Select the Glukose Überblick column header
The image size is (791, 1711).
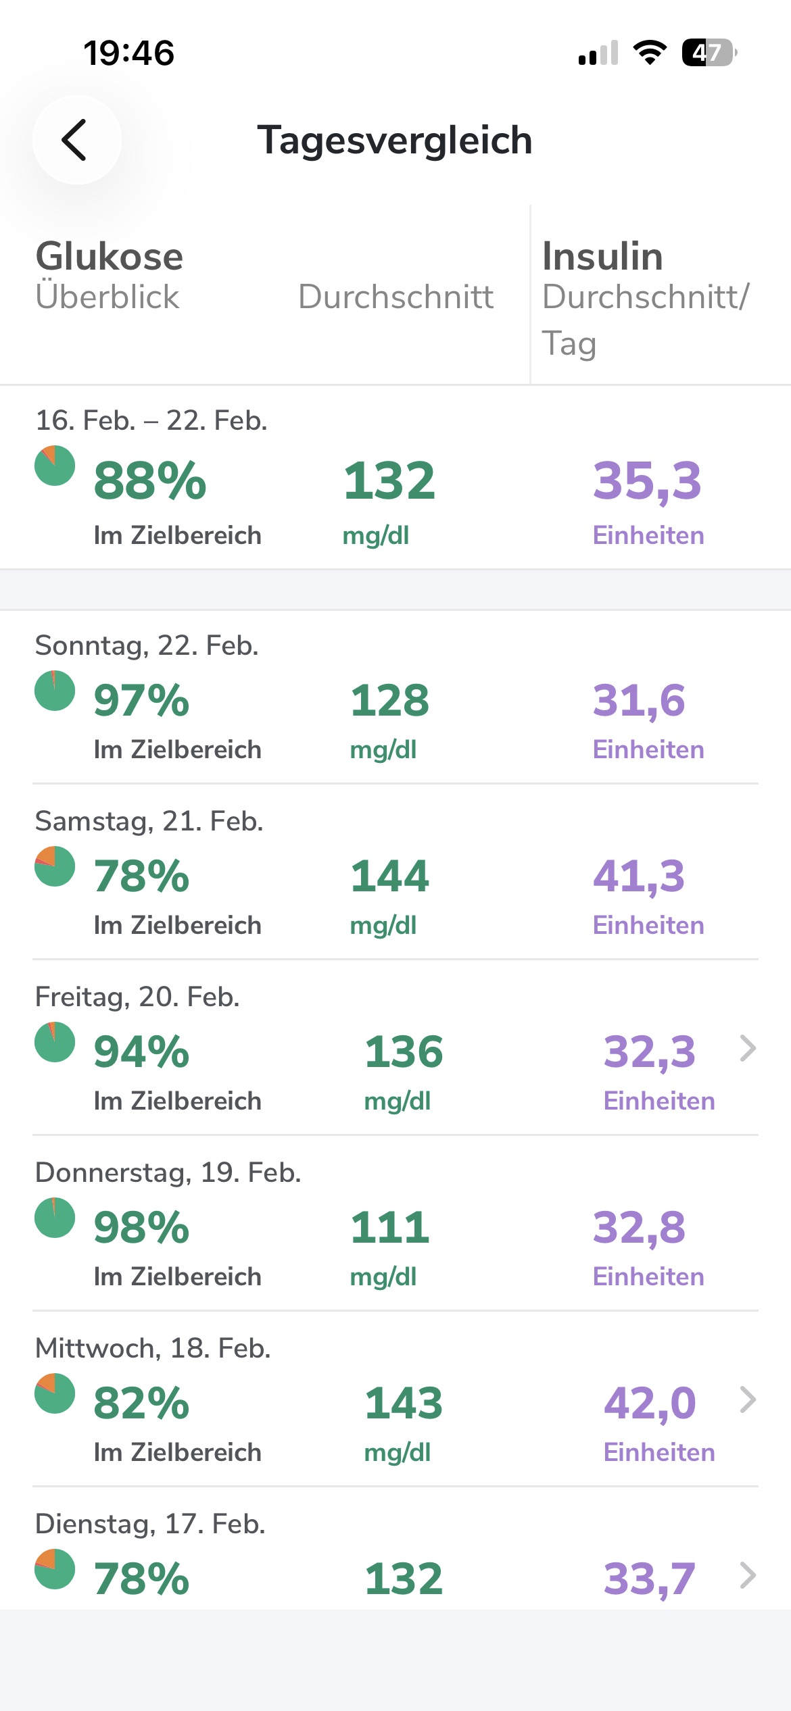pyautogui.click(x=110, y=275)
